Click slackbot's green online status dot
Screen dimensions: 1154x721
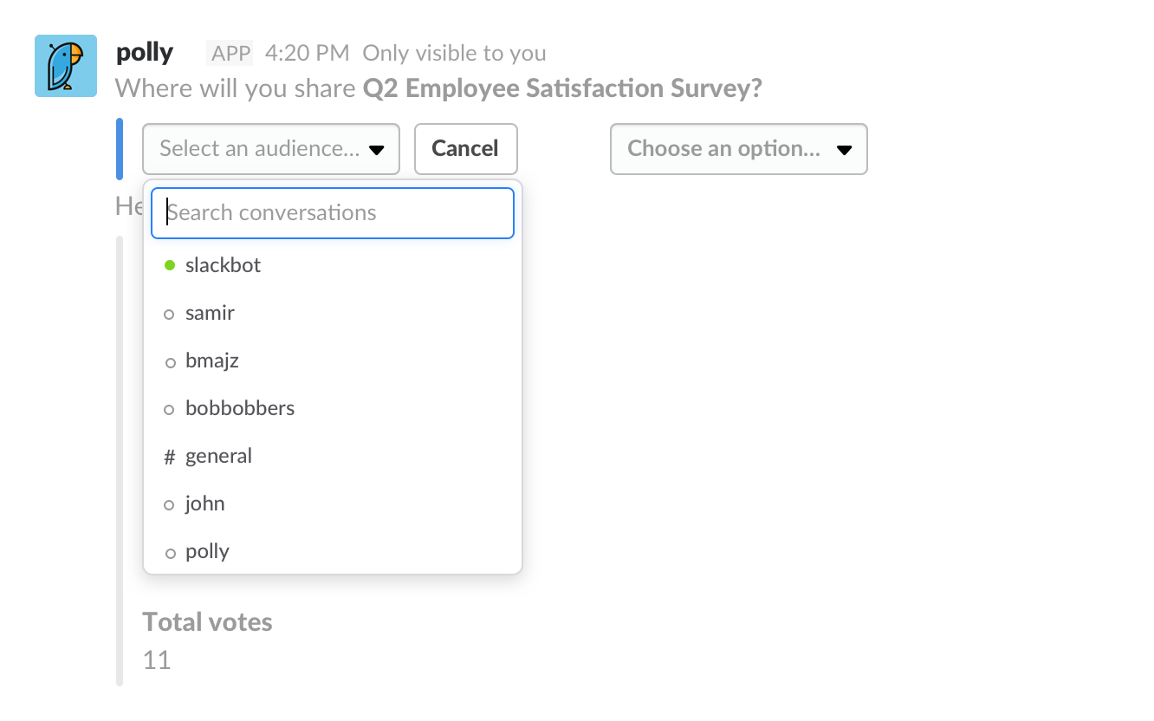pyautogui.click(x=170, y=266)
